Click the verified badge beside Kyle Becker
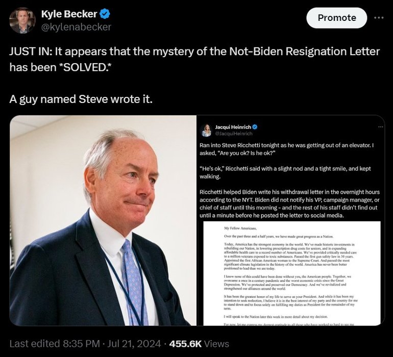Viewport: 393px width, 357px height. point(105,14)
